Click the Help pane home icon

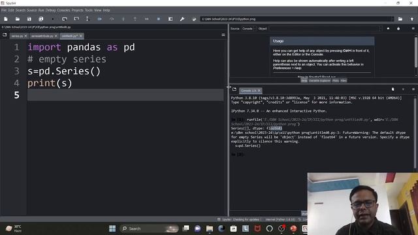click(388, 29)
